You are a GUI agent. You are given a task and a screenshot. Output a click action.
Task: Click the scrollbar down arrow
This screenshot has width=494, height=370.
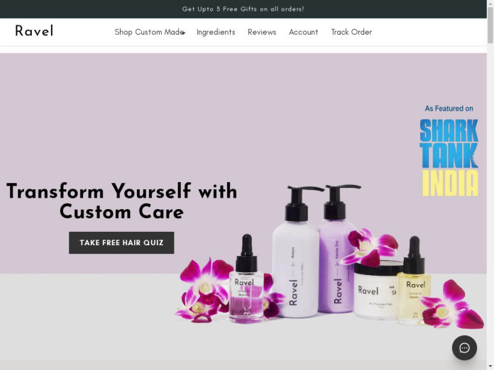(x=490, y=366)
